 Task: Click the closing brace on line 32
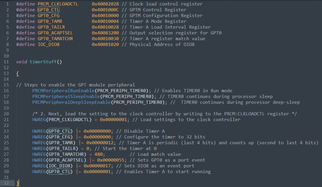[x=18, y=183]
